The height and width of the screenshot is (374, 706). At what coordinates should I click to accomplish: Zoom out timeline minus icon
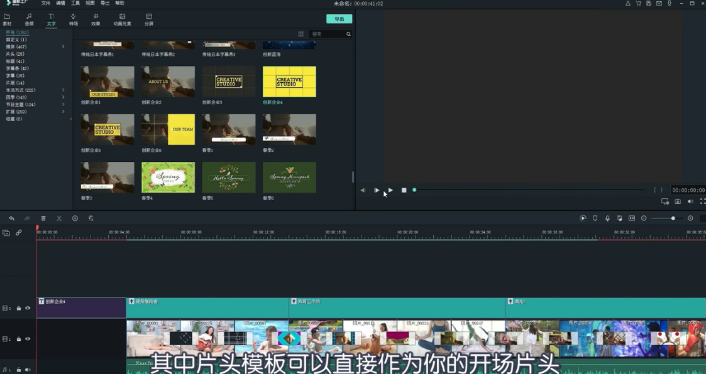pos(644,218)
